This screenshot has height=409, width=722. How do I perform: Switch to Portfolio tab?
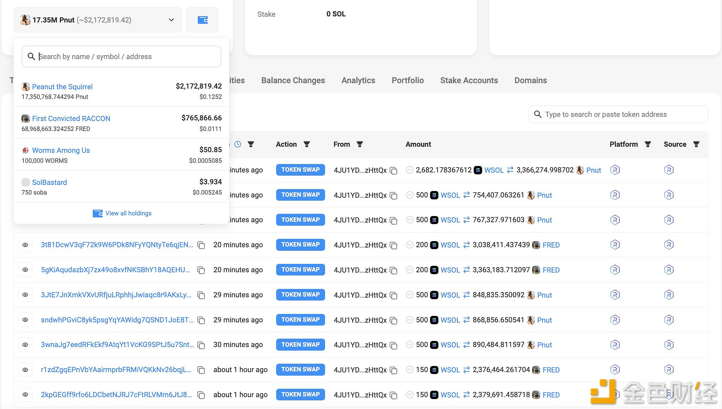(408, 80)
